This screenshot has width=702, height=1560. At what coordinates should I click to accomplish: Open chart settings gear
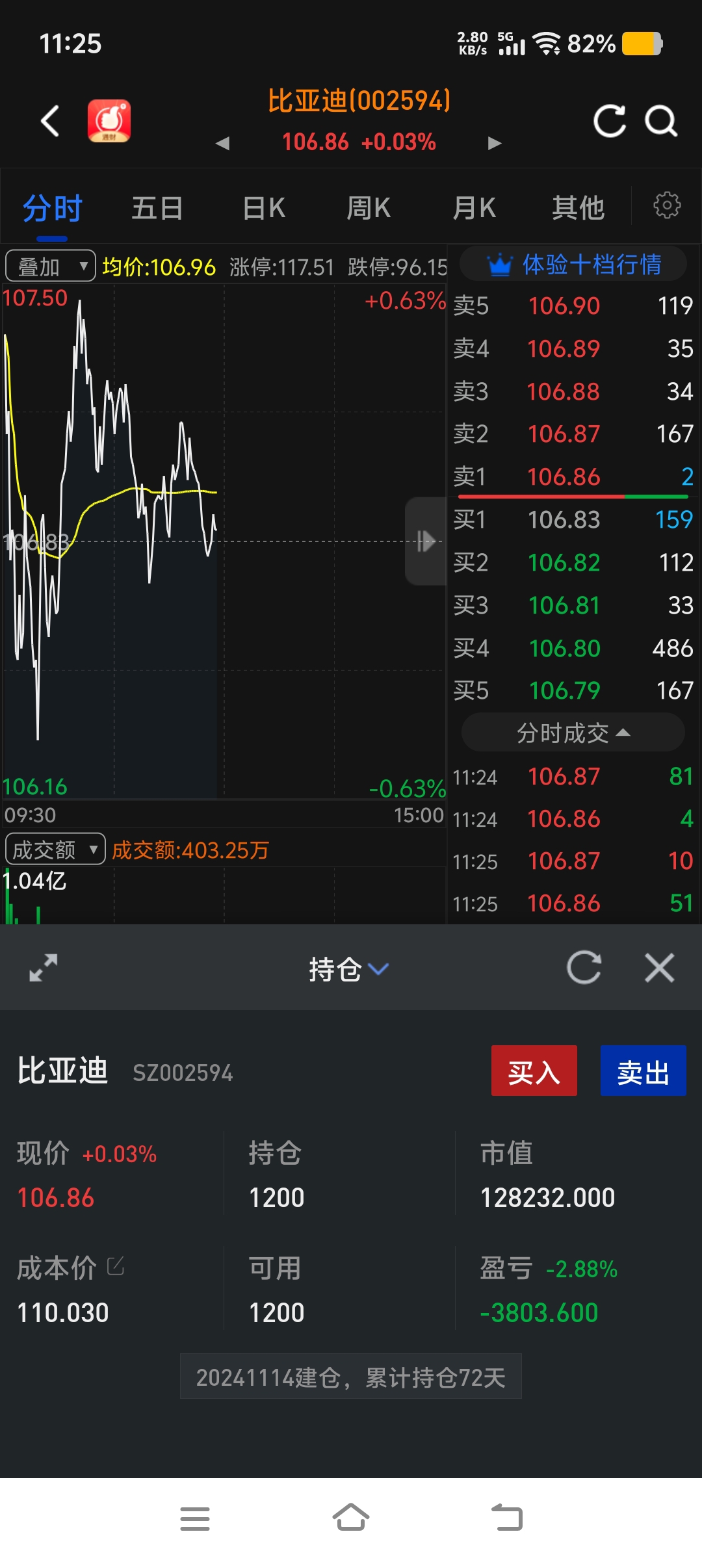(667, 205)
